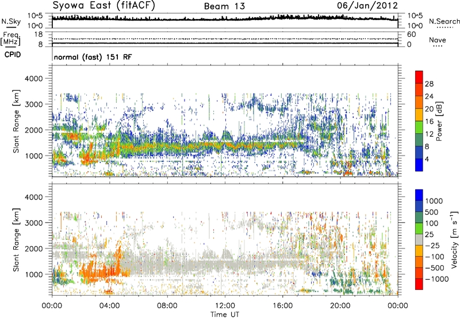Click the 'N.Search' legend label
The image size is (460, 318).
point(444,21)
